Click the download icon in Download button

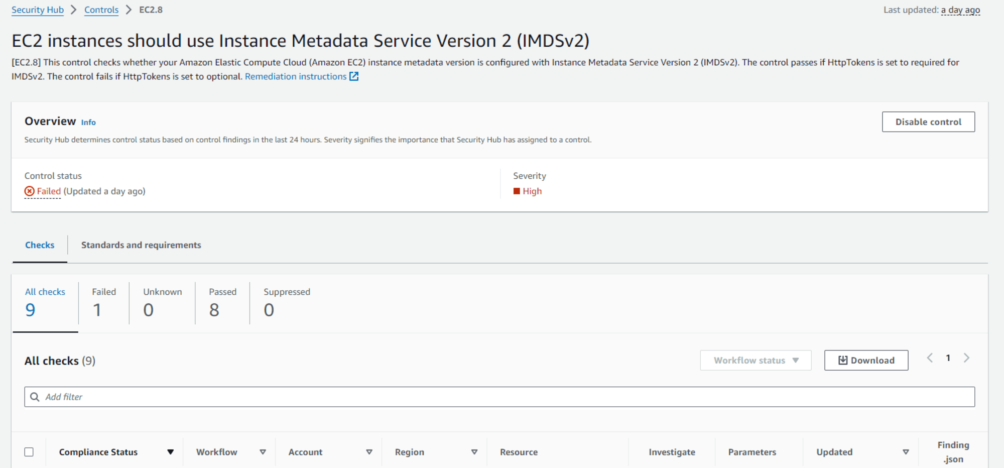tap(843, 361)
